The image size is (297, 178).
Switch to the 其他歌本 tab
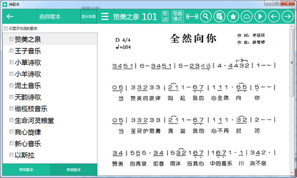[x=74, y=170]
